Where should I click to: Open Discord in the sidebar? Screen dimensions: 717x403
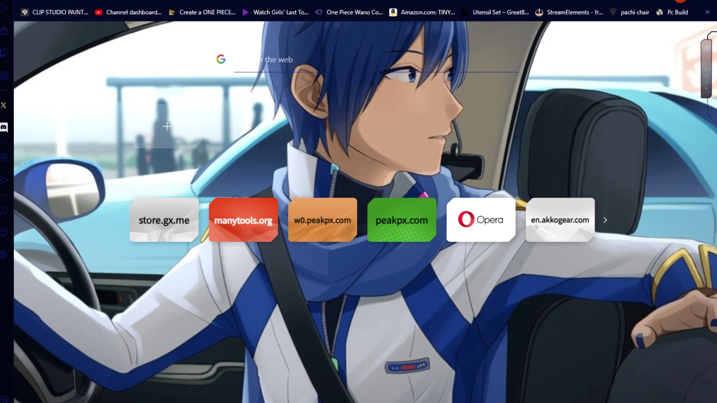click(x=4, y=128)
